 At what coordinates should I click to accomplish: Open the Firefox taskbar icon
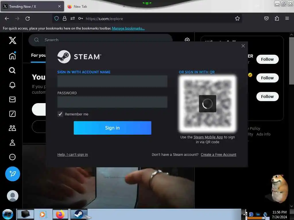tap(60, 214)
